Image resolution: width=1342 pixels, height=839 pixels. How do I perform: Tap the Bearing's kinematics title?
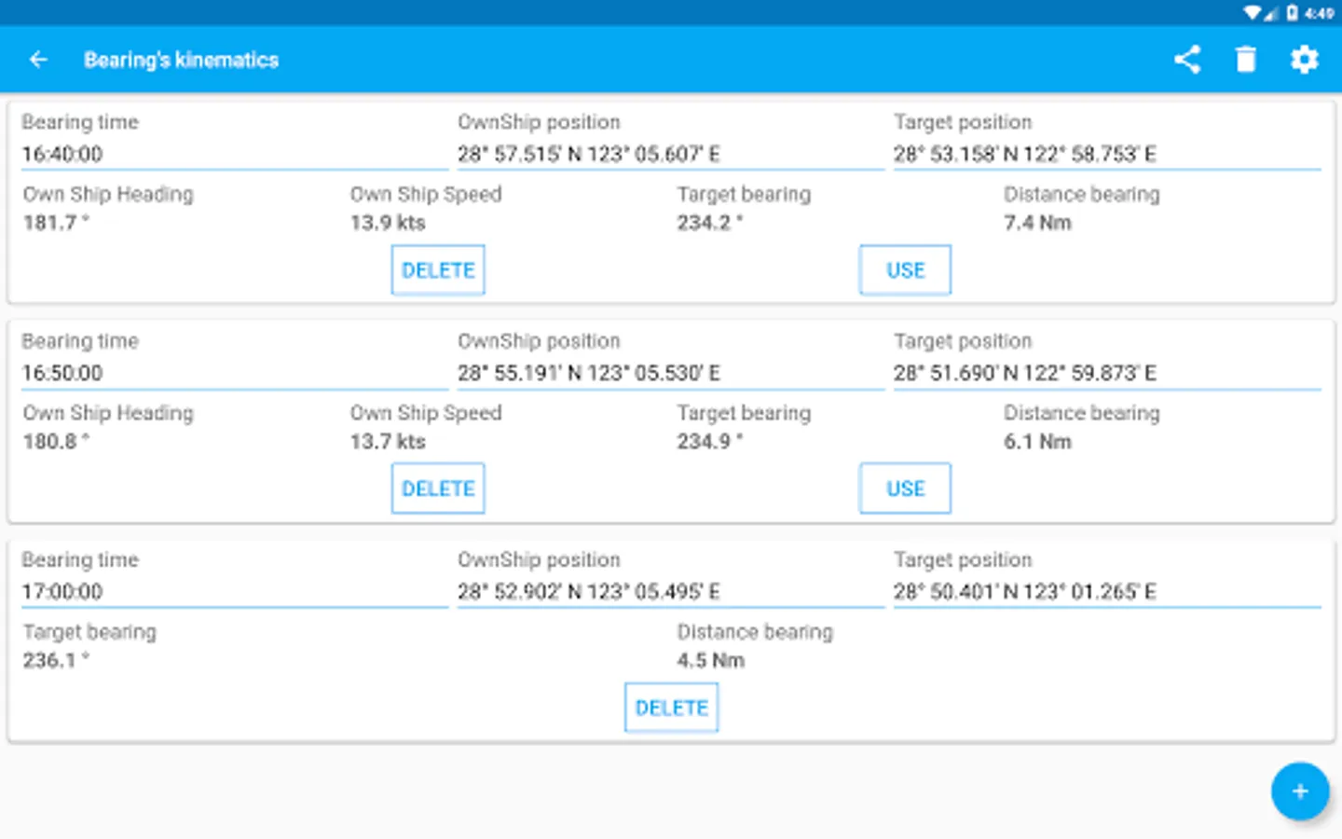point(181,60)
